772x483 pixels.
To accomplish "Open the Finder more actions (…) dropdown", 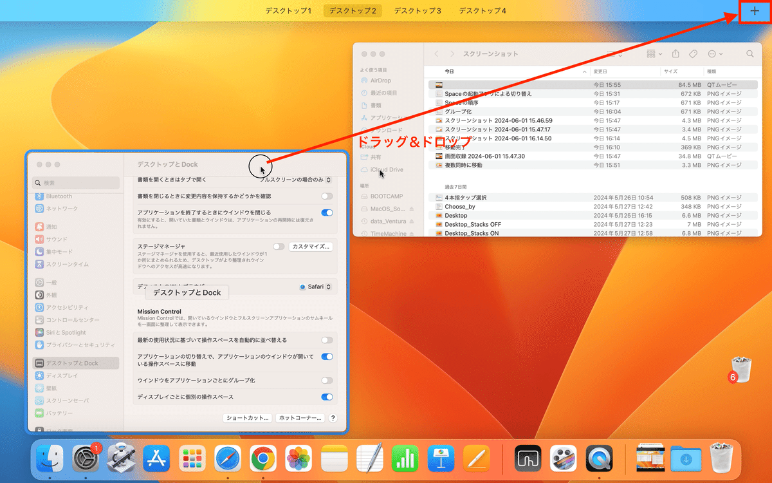I will click(715, 54).
